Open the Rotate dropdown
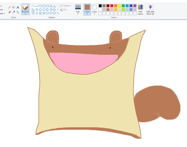The height and width of the screenshot is (147, 187). (2, 13)
